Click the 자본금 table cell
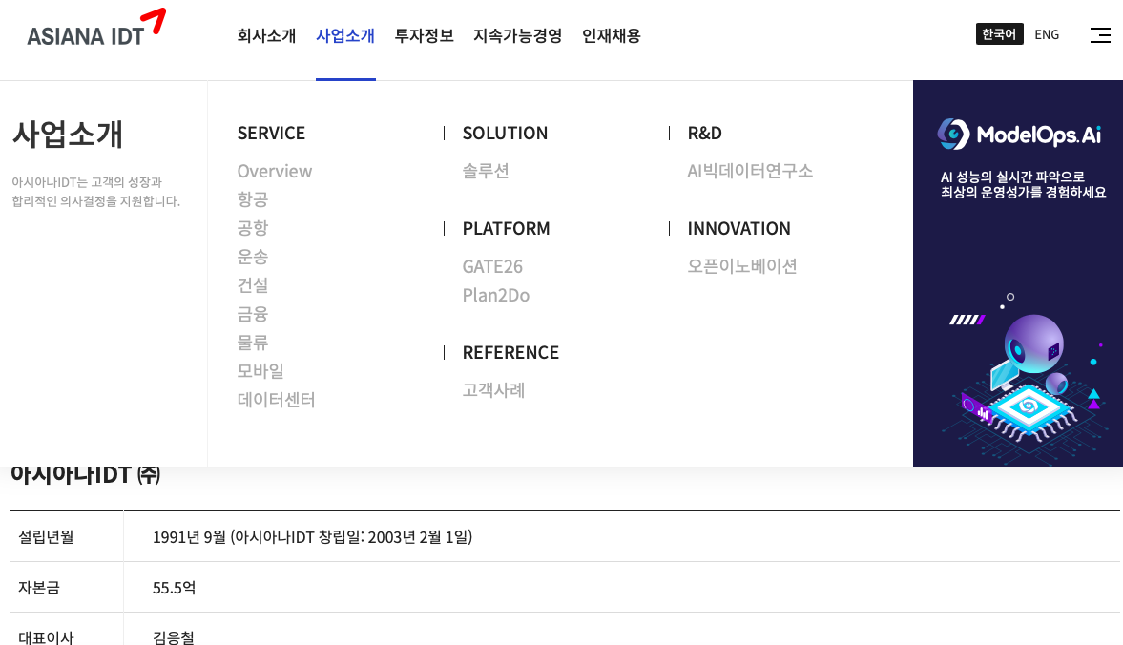 click(67, 587)
